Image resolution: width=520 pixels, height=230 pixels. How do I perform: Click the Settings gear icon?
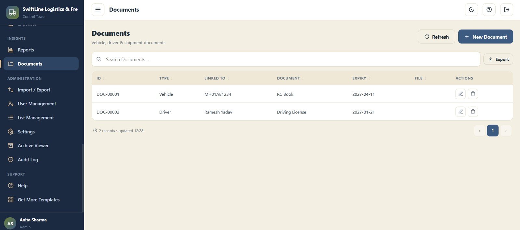(11, 131)
